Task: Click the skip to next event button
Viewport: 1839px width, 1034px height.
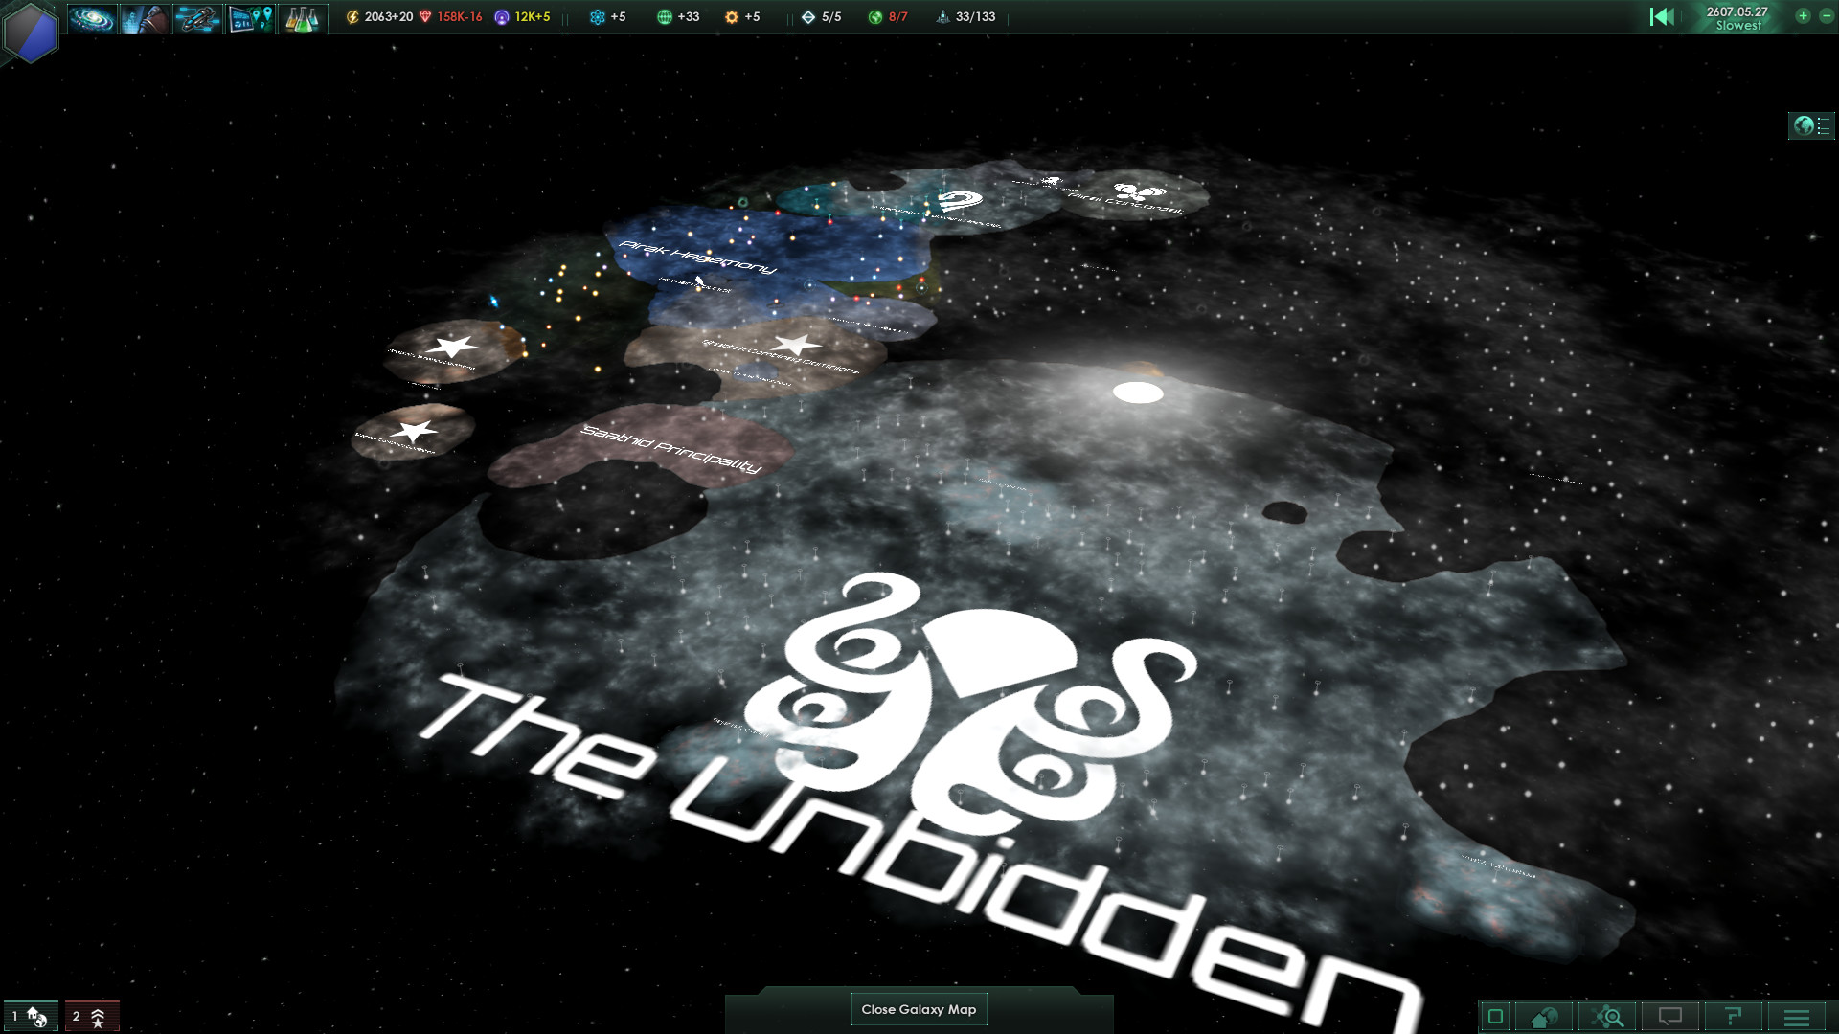Action: [1661, 16]
